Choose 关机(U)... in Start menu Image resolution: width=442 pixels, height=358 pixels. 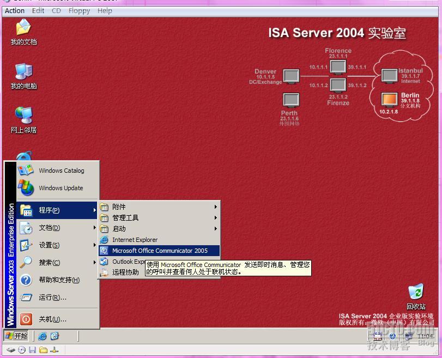pyautogui.click(x=58, y=319)
